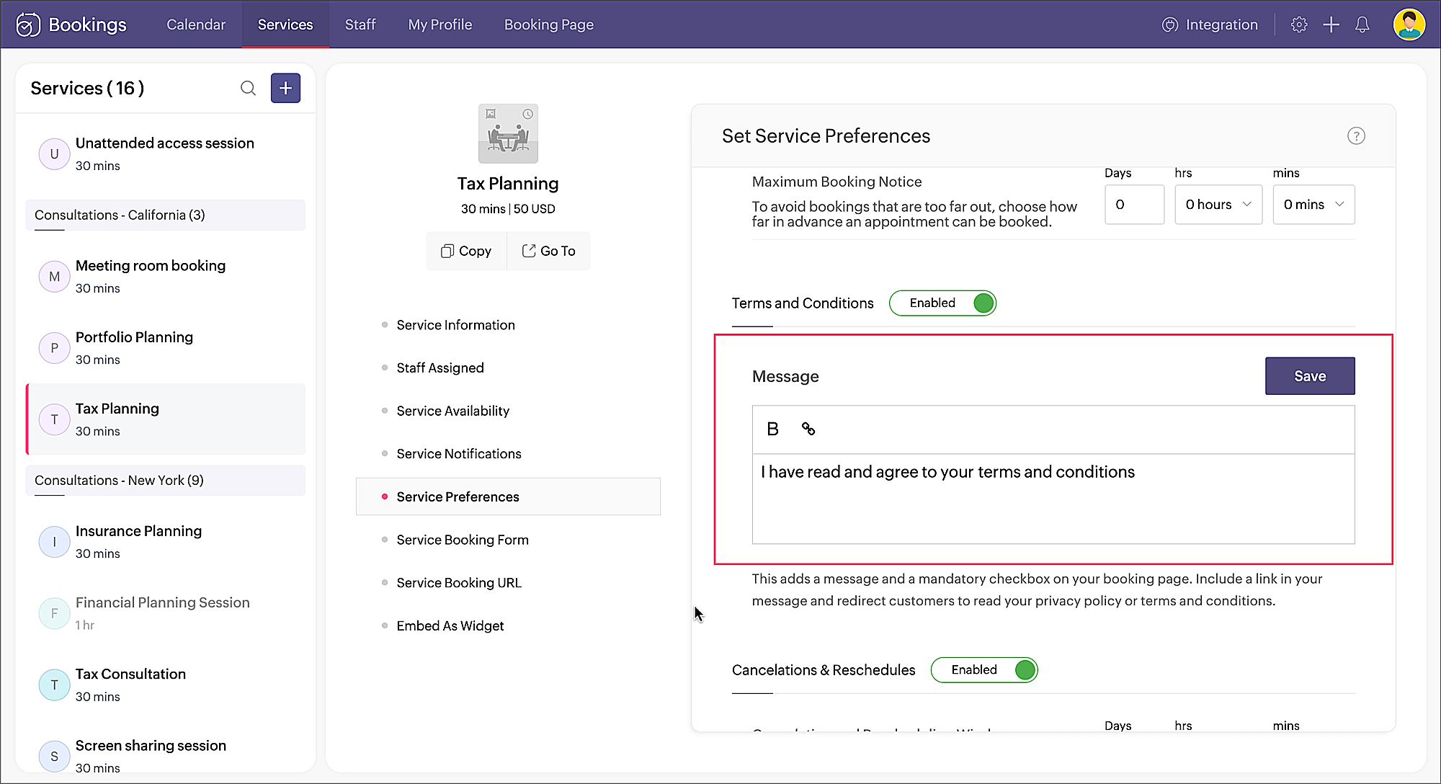Image resolution: width=1441 pixels, height=784 pixels.
Task: Expand the 0 hours dropdown
Action: (x=1218, y=205)
